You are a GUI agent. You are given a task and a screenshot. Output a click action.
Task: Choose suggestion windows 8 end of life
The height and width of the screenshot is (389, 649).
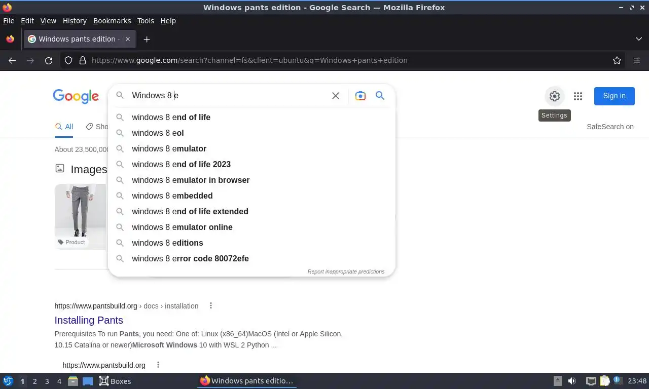pyautogui.click(x=251, y=117)
